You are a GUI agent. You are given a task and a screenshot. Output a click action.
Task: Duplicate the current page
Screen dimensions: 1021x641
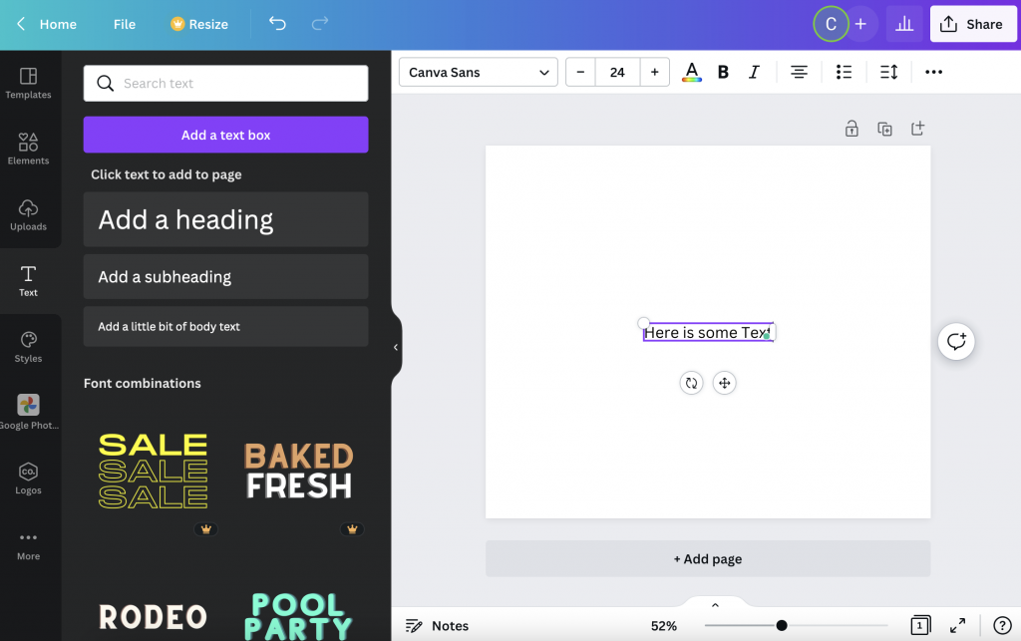[x=884, y=129]
